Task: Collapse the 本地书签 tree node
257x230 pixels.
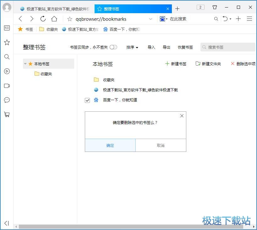Action: click(25, 64)
